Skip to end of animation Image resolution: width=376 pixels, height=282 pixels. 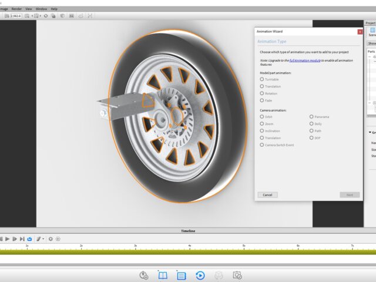coord(22,239)
